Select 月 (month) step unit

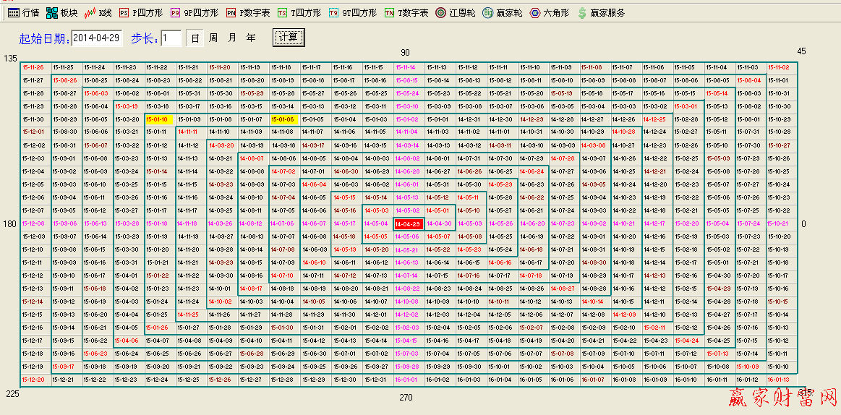coord(232,38)
